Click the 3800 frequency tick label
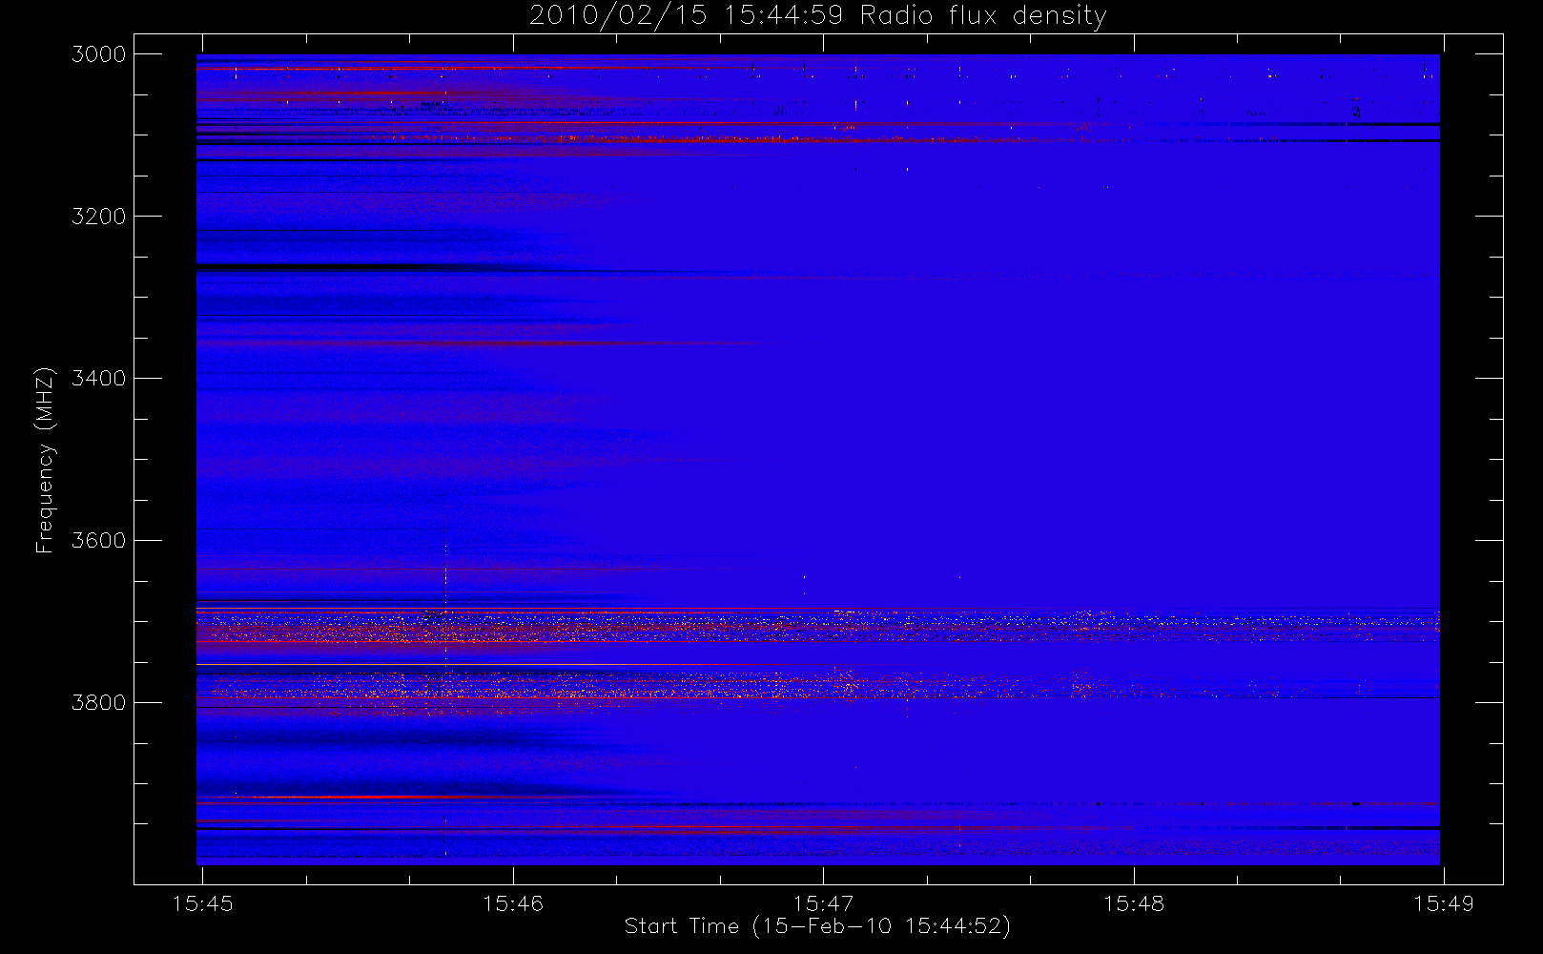 point(99,703)
